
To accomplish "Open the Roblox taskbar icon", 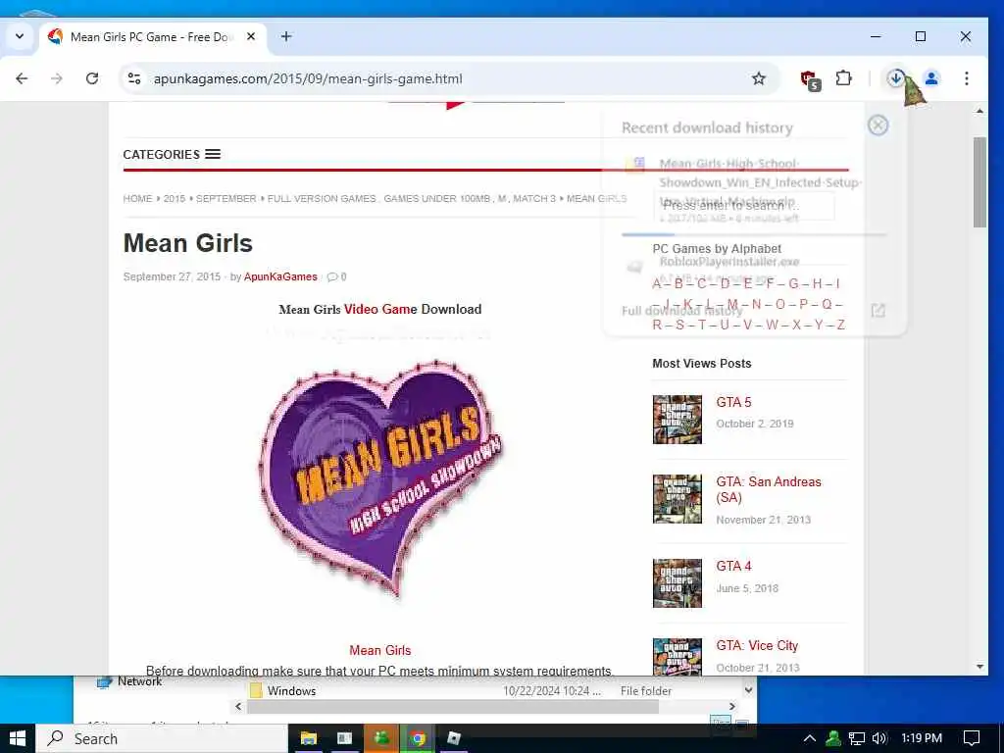I will pos(454,738).
